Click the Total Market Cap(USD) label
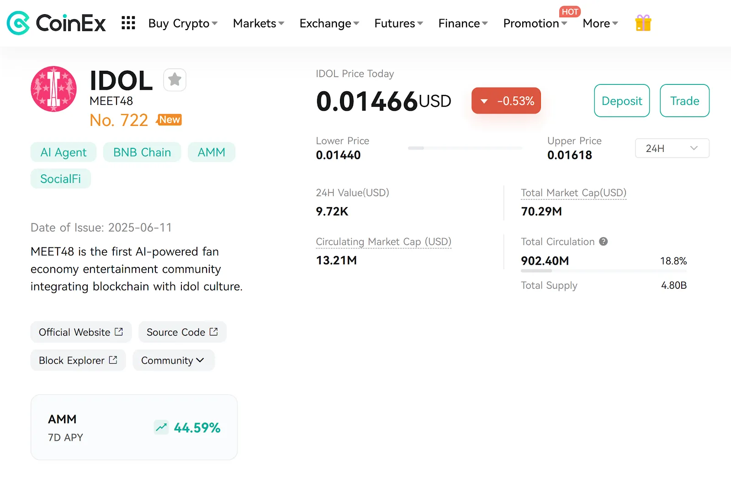 [x=573, y=193]
